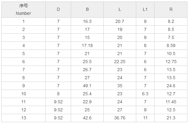Image resolution: width=189 pixels, height=124 pixels.
Task: Click the 17.18 cell in row 4
Action: [87, 45]
